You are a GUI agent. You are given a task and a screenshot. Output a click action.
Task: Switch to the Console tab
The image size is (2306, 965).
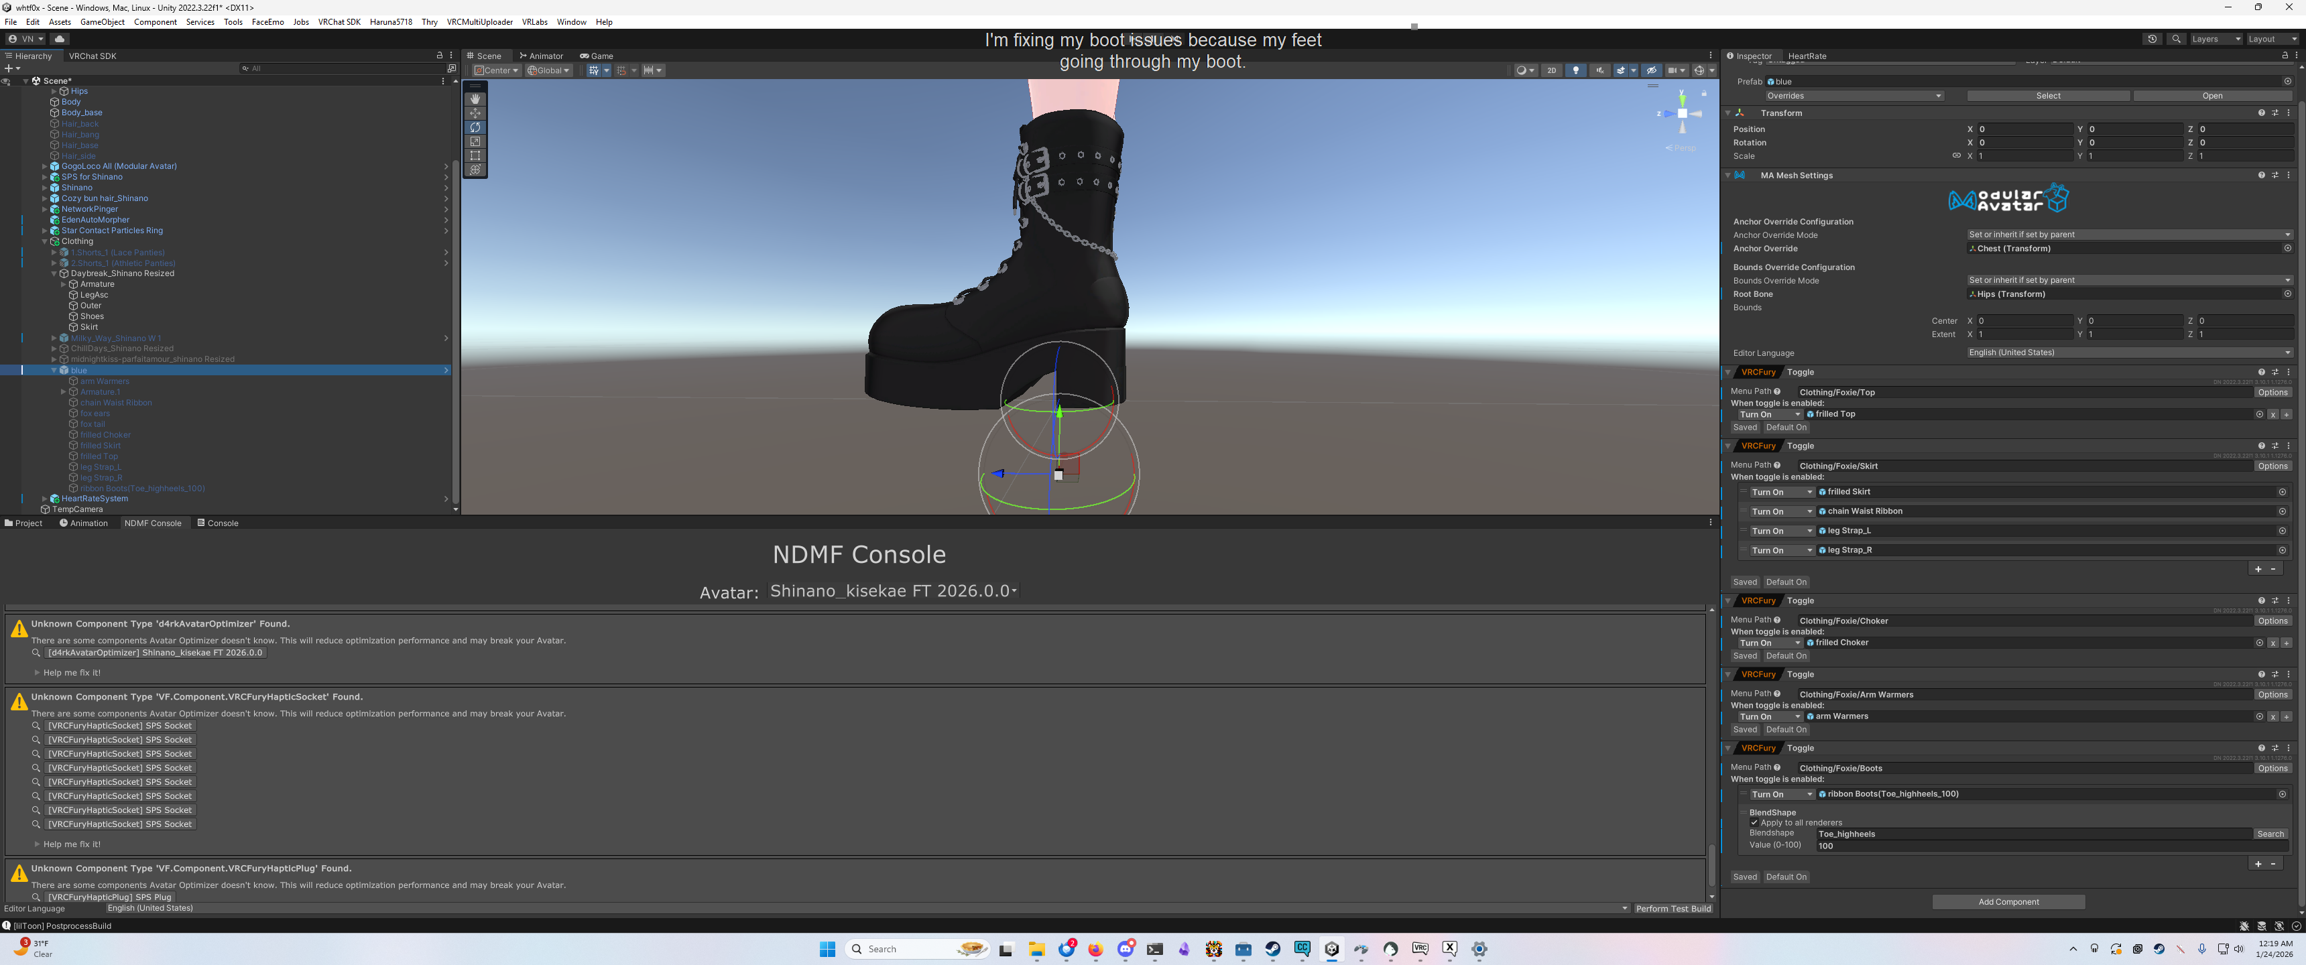pos(218,523)
